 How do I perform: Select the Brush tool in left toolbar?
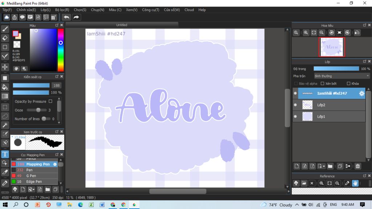tap(5, 29)
